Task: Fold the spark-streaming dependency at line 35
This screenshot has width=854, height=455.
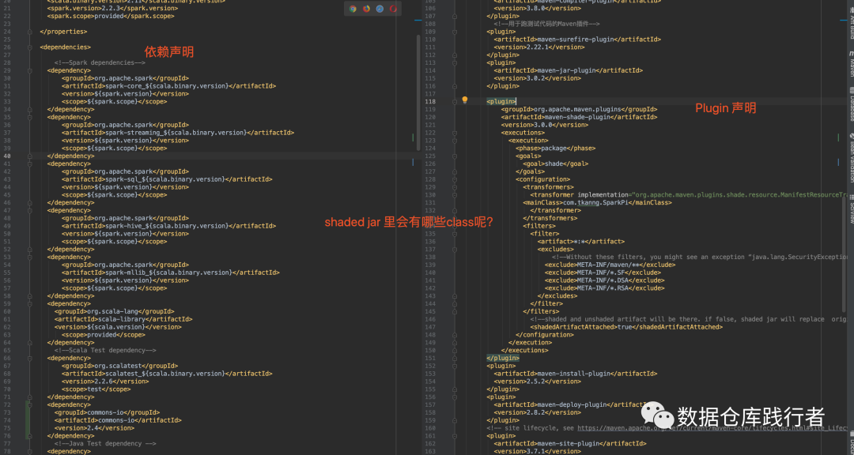Action: tap(30, 117)
